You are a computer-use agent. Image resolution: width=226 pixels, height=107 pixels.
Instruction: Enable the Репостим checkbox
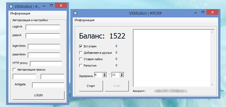click(x=81, y=66)
